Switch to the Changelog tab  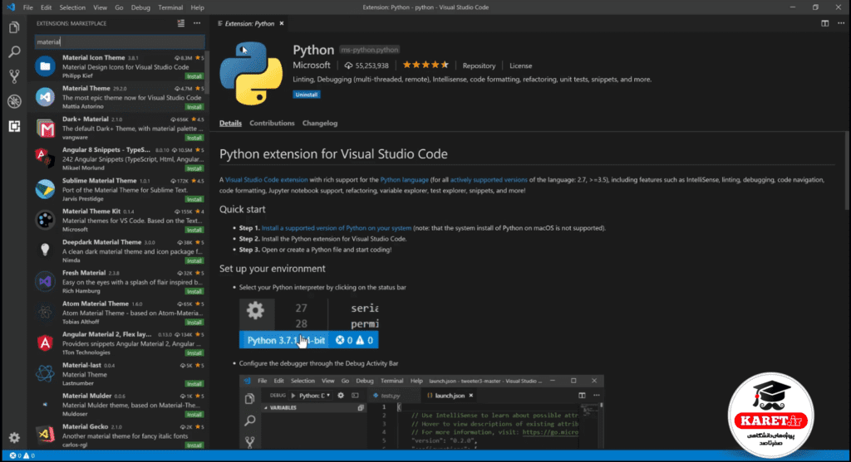pyautogui.click(x=320, y=123)
